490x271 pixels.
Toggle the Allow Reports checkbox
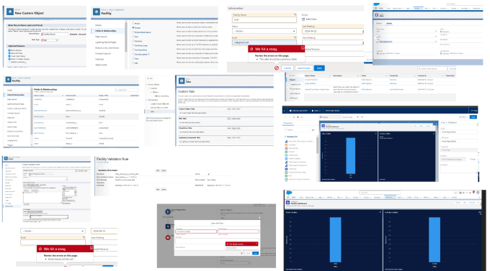pos(9,50)
